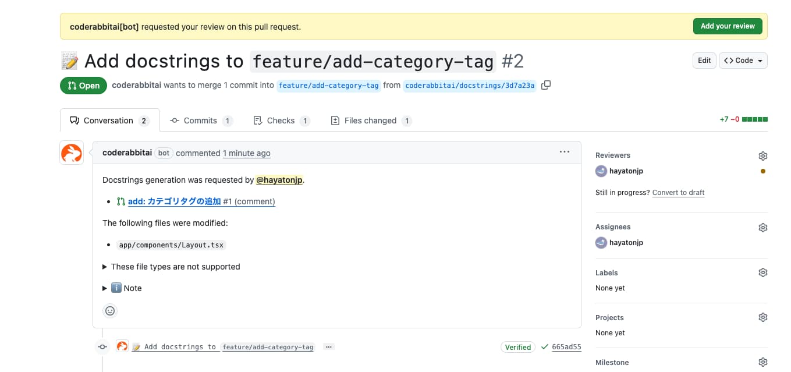Open Milestone settings gear
This screenshot has width=791, height=372.
[x=762, y=362]
